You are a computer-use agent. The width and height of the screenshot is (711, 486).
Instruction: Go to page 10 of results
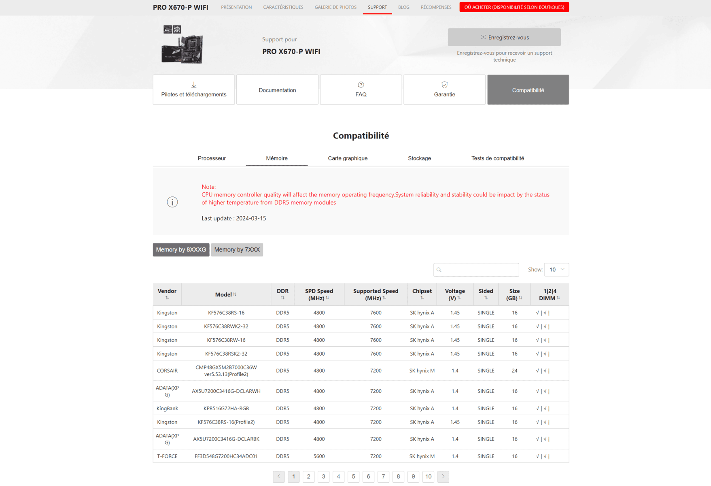[x=428, y=477]
